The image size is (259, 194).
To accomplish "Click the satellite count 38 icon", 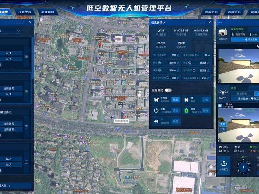I will (159, 30).
